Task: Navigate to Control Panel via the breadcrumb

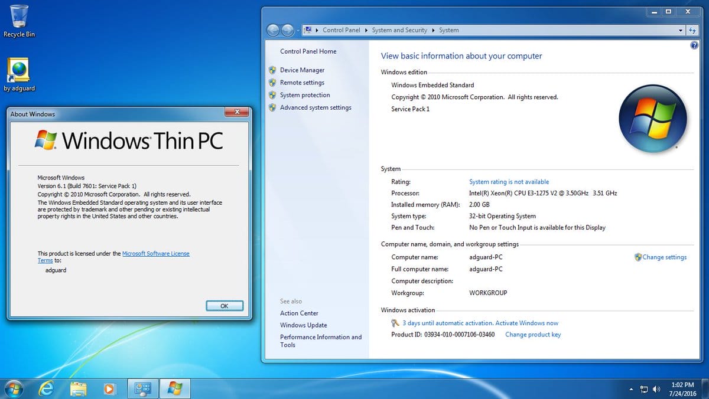Action: pos(342,30)
